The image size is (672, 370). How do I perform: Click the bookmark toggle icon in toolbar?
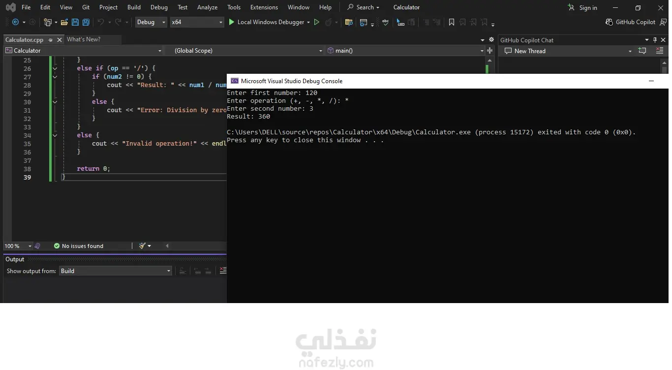click(452, 22)
